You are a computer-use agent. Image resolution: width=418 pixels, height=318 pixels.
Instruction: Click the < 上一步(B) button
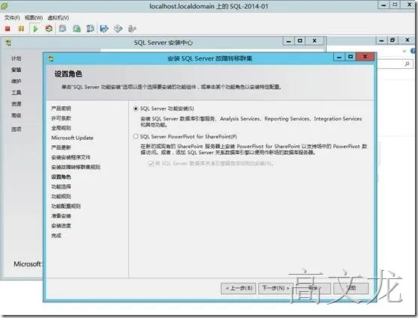[x=239, y=288]
